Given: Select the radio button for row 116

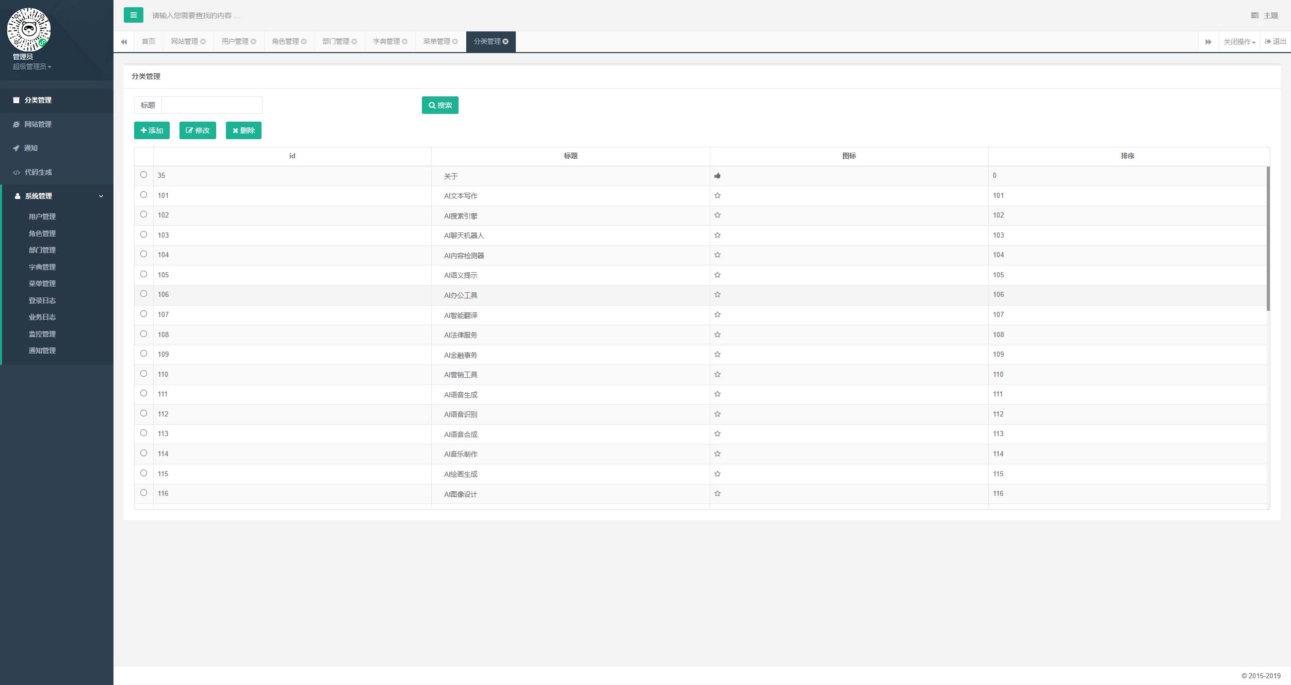Looking at the screenshot, I should [x=143, y=492].
